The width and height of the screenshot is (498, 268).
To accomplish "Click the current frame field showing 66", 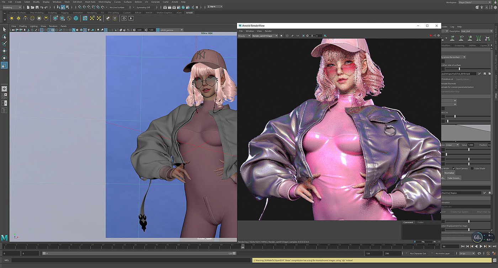I will [450, 246].
